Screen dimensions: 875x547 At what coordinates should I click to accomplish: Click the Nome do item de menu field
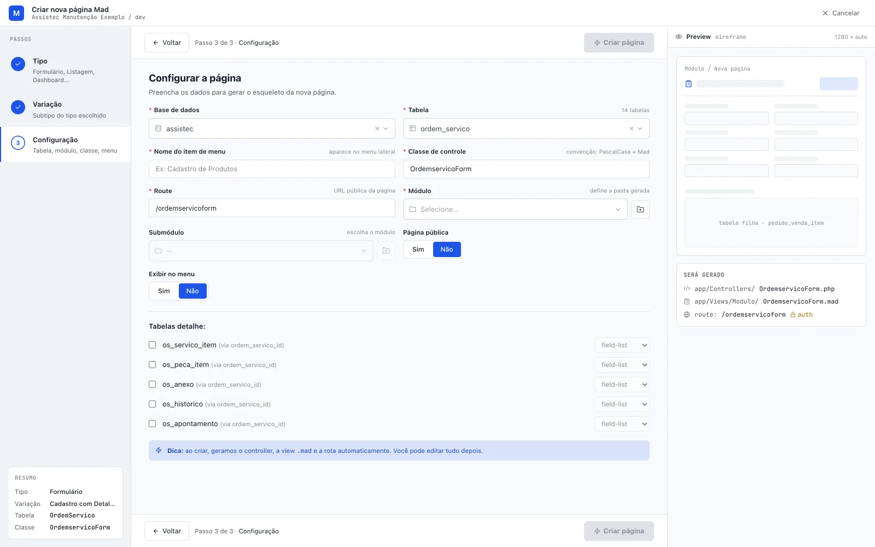coord(272,169)
